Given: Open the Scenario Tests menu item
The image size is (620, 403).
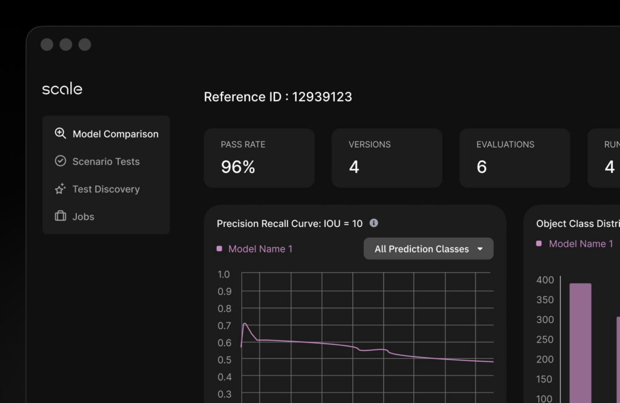Looking at the screenshot, I should (107, 161).
